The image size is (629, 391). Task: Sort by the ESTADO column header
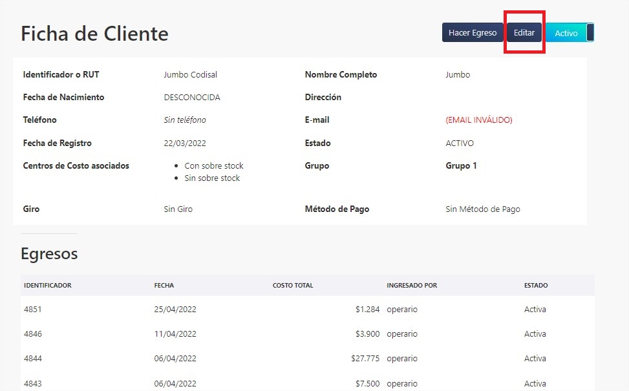537,285
